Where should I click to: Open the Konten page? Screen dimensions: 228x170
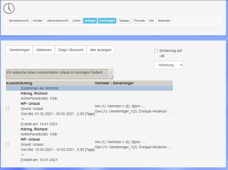coord(38,21)
